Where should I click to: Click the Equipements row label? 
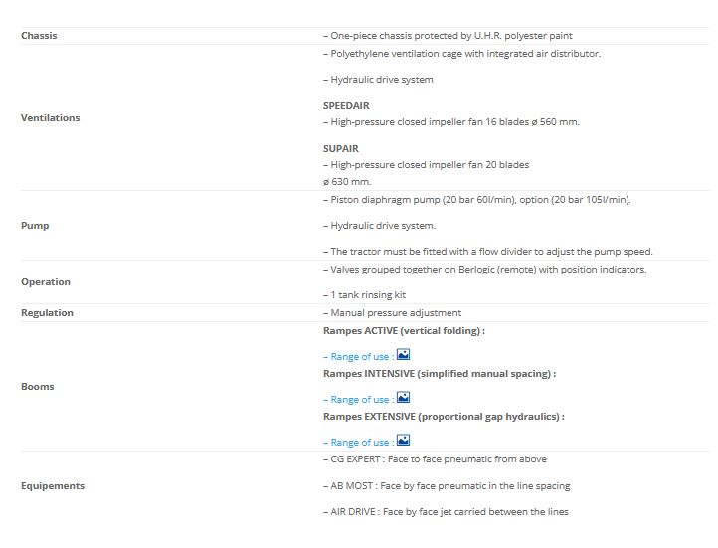pyautogui.click(x=53, y=486)
